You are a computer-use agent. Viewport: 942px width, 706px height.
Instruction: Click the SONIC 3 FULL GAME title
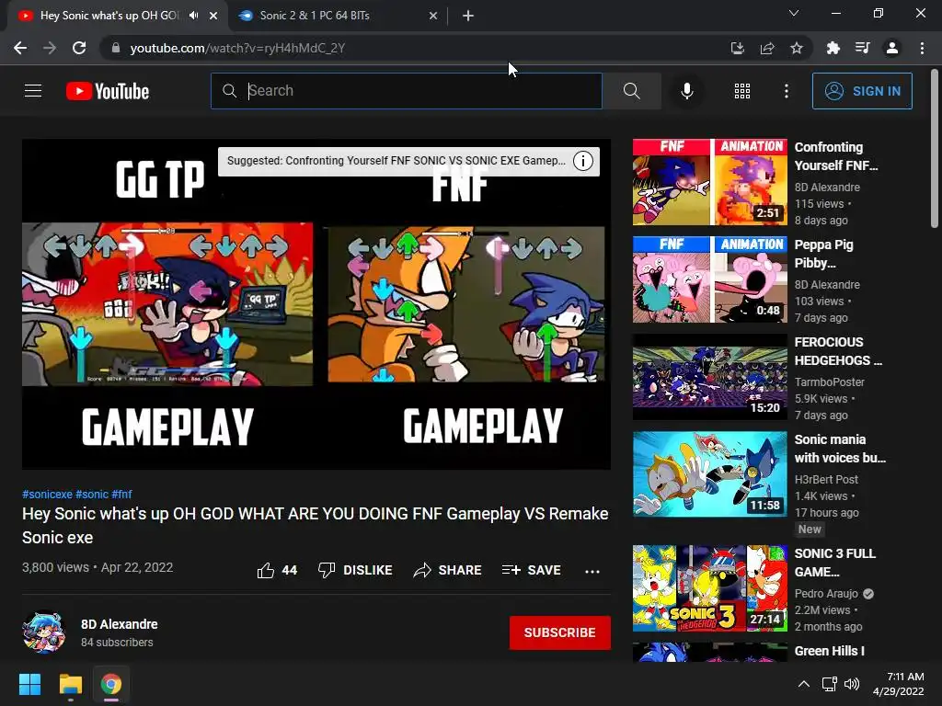pyautogui.click(x=834, y=563)
